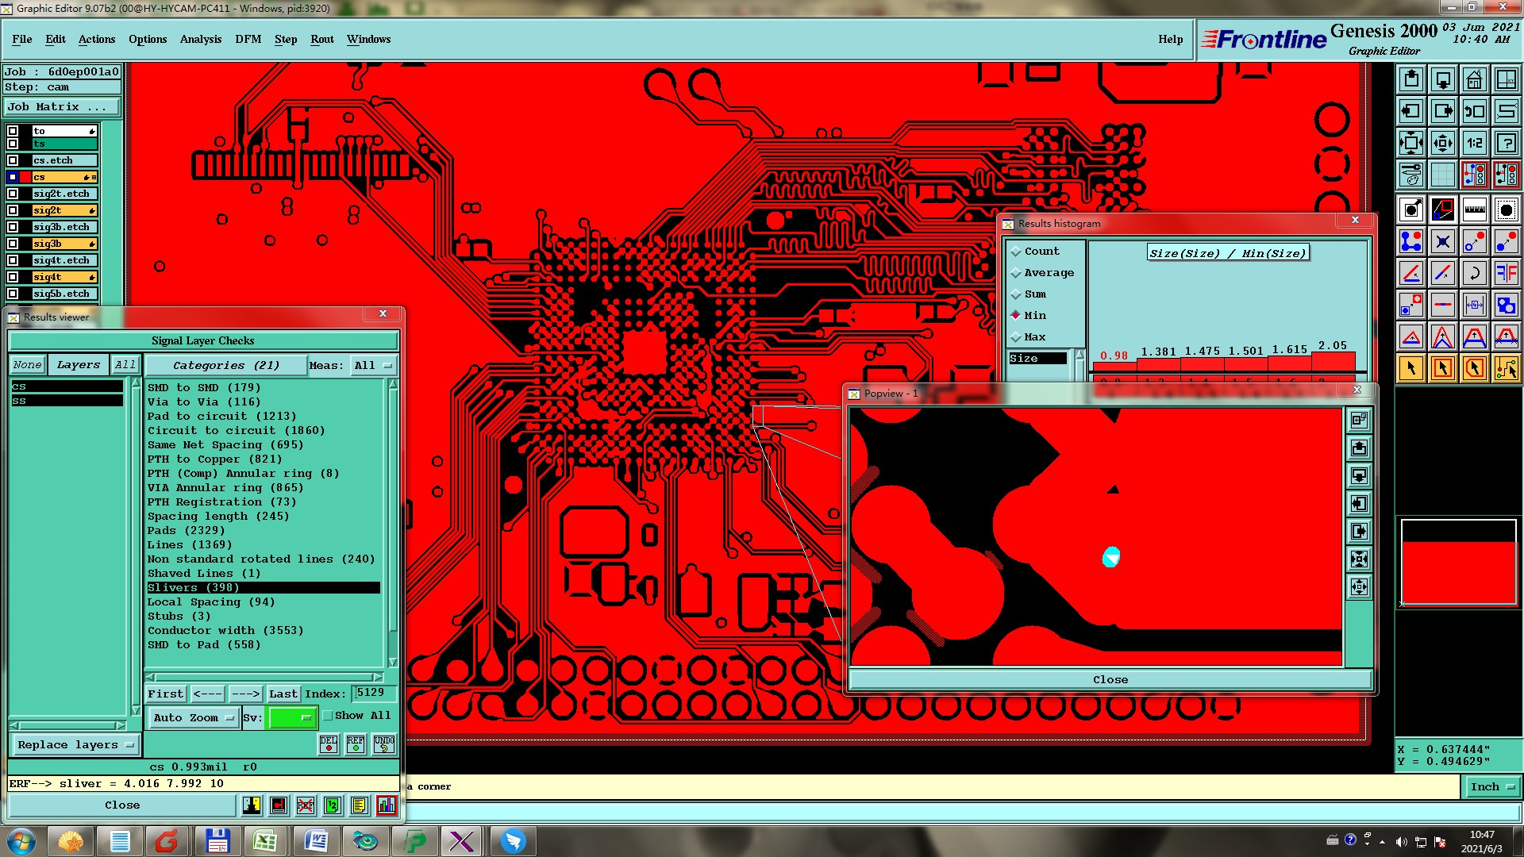Toggle visibility box of sig2t layer
Image resolution: width=1524 pixels, height=857 pixels.
13,210
